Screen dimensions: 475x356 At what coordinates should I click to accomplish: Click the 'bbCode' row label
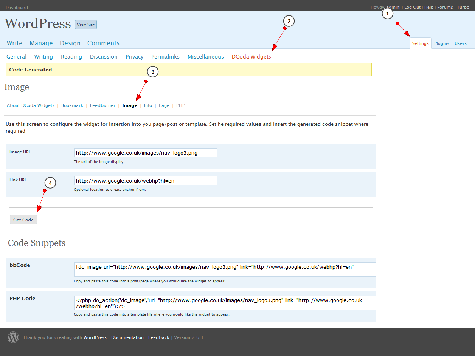coord(20,265)
